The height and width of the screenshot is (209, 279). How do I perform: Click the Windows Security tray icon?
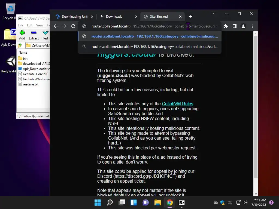click(222, 202)
